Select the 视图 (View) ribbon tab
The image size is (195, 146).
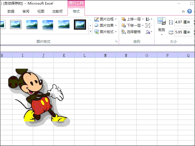point(41,11)
